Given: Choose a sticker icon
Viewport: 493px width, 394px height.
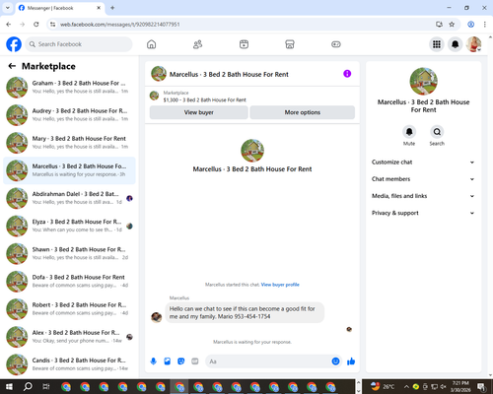Looking at the screenshot, I should [181, 361].
